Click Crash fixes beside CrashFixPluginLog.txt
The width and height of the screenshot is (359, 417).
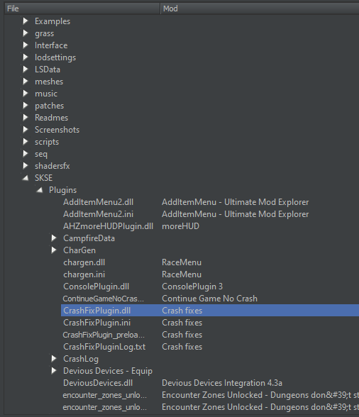[182, 347]
